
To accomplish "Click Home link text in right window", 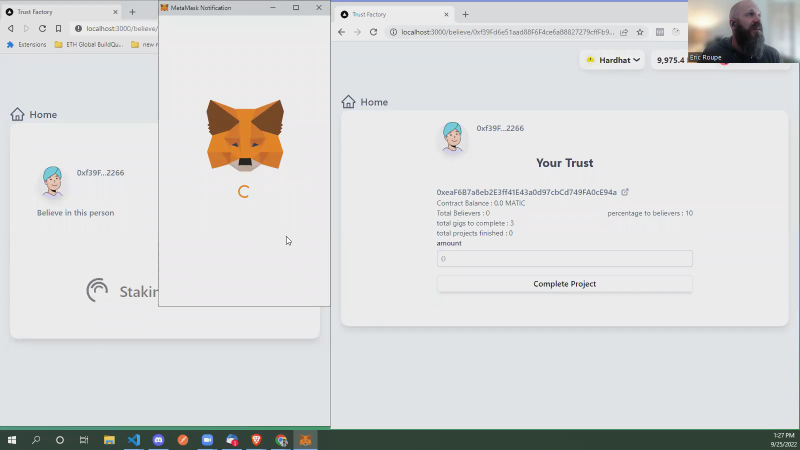I will tap(374, 102).
